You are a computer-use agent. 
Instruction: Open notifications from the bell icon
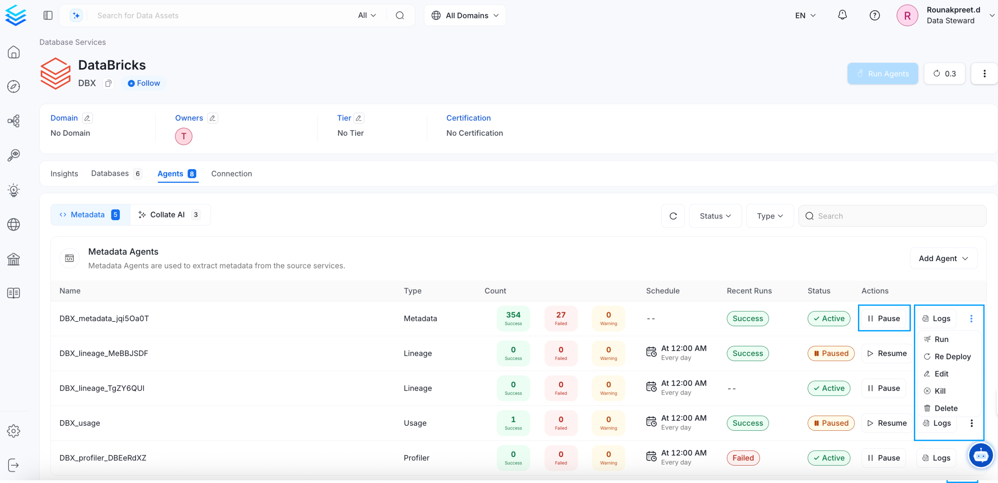[842, 15]
